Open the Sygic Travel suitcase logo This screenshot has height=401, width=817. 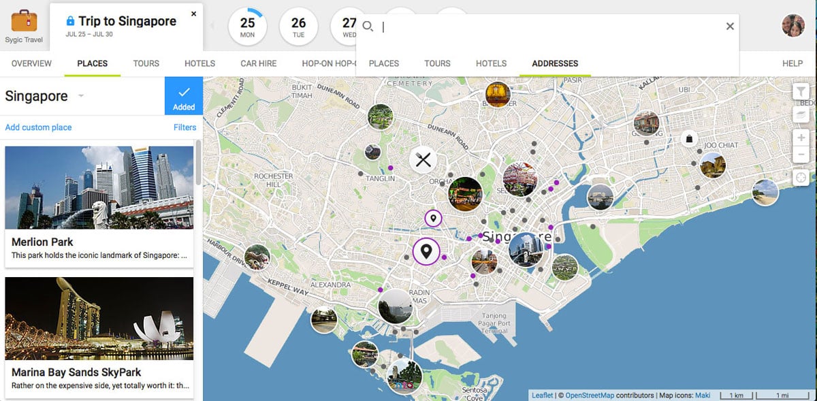point(24,20)
